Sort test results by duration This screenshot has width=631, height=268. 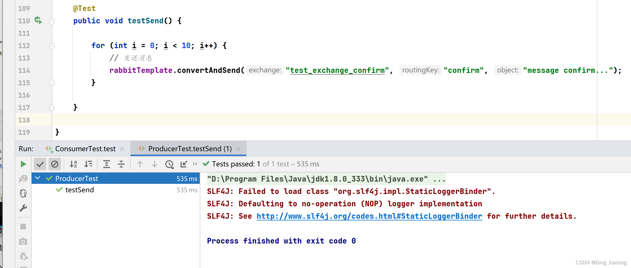pos(88,164)
